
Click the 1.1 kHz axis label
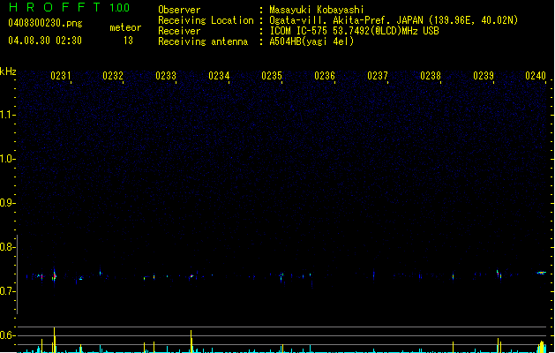(x=7, y=115)
